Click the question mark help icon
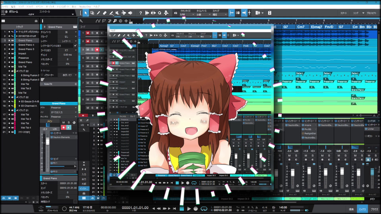Screen dimensions: 381x214 (x=140, y=13)
